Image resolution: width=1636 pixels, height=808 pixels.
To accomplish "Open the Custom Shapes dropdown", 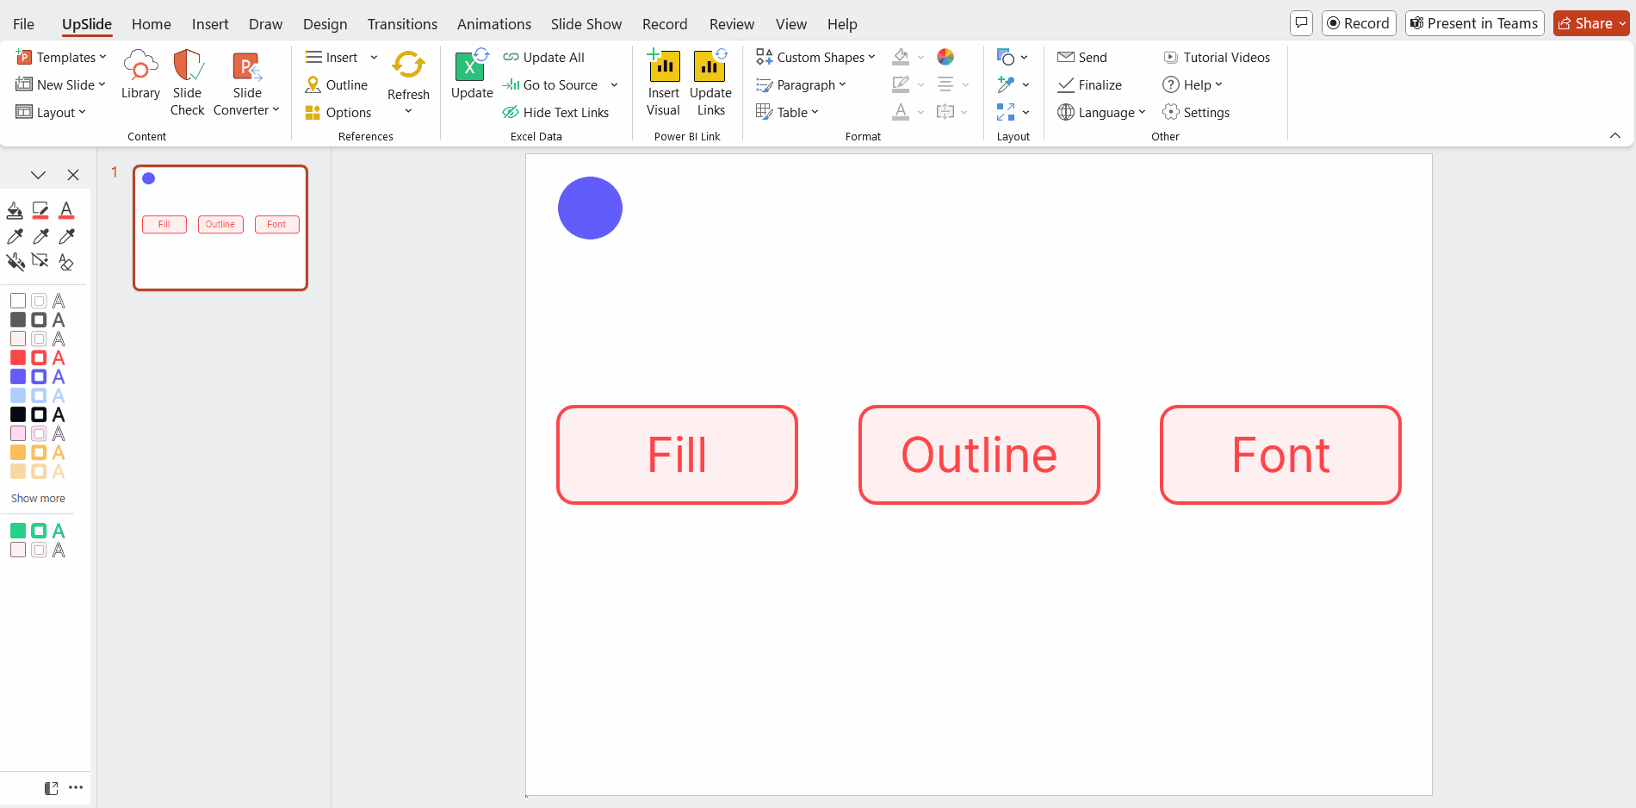I will pyautogui.click(x=815, y=57).
